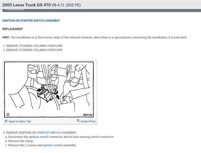Follow the ignition switch link in step a

pyautogui.click(x=39, y=137)
